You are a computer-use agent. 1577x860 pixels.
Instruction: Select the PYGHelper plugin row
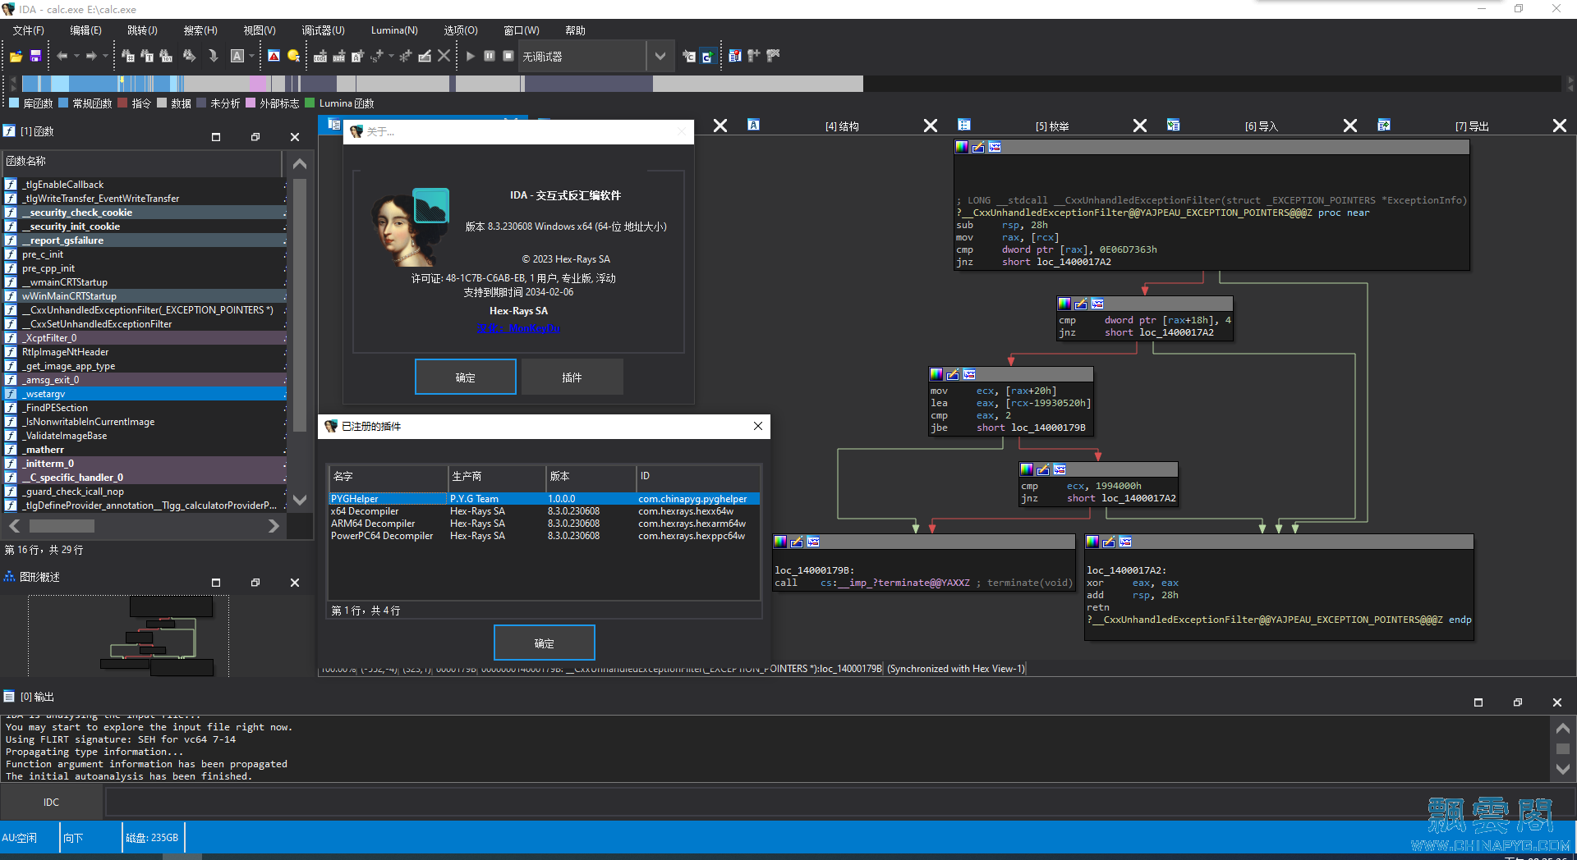pos(545,498)
